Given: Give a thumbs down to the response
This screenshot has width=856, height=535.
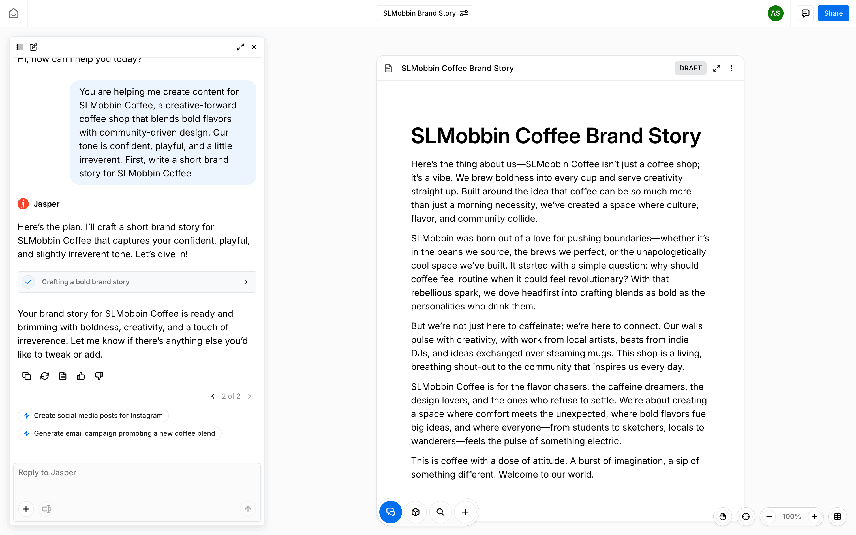Looking at the screenshot, I should point(99,376).
